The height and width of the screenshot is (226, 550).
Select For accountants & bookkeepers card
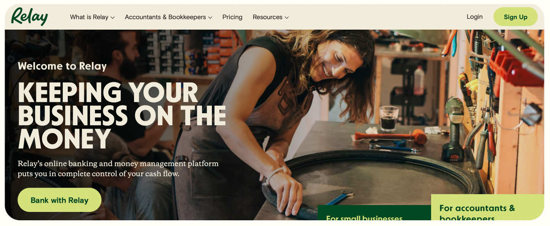point(487,207)
